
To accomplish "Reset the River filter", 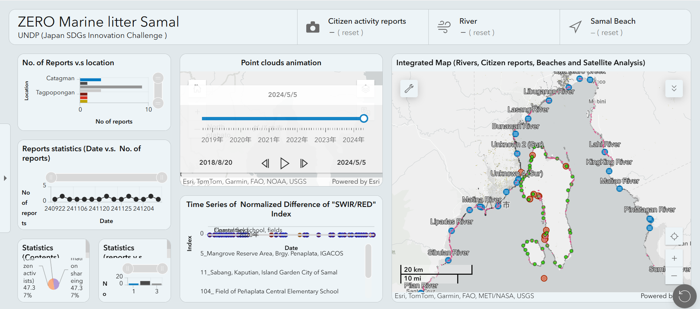I will click(482, 33).
